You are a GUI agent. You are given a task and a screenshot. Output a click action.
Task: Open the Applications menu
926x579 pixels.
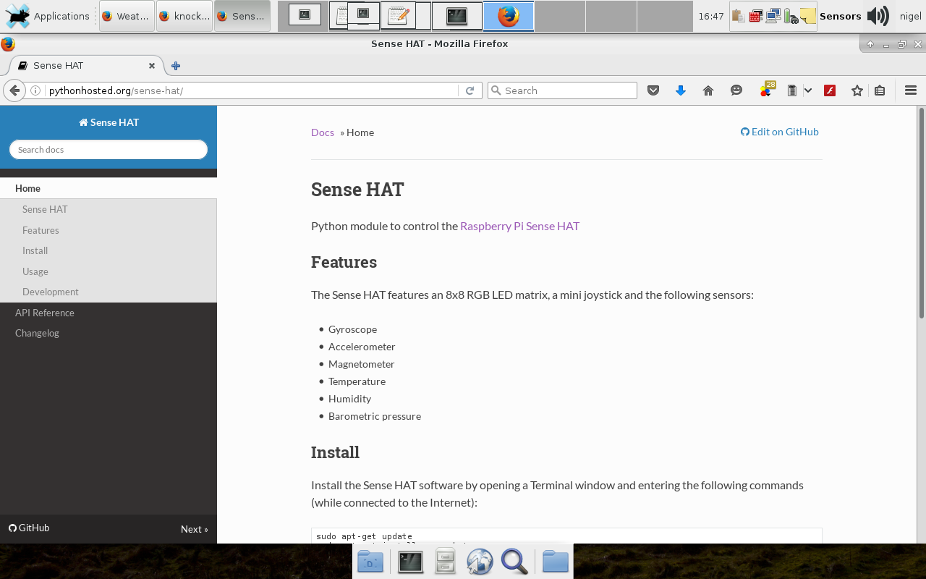[x=48, y=16]
